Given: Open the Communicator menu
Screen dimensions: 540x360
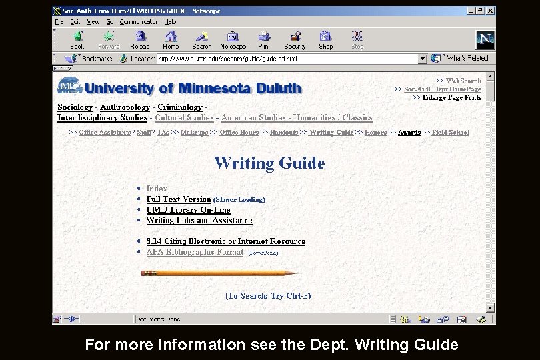Looking at the screenshot, I should pyautogui.click(x=139, y=22).
